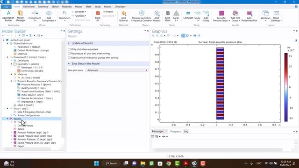Open the Save plot data dropdown
Screen dimensions: 299x168
point(117,70)
